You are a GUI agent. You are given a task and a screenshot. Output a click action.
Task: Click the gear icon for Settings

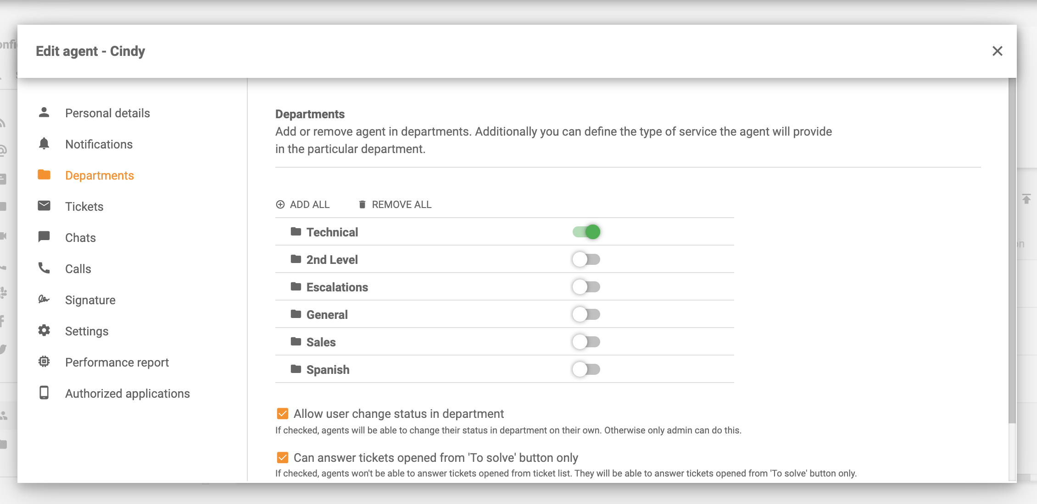45,330
